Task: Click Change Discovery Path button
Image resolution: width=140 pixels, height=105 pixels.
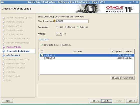Action: [123, 78]
